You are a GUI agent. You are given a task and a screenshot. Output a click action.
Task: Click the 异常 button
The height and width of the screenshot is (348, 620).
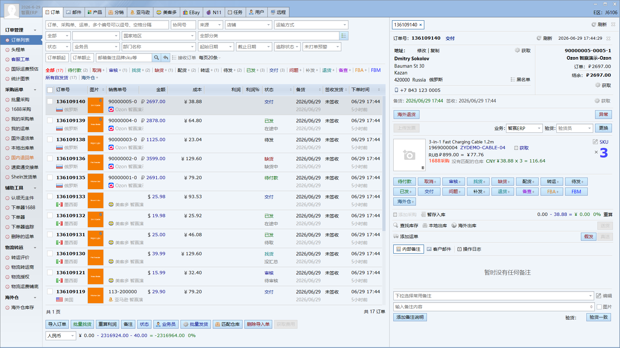(x=603, y=114)
